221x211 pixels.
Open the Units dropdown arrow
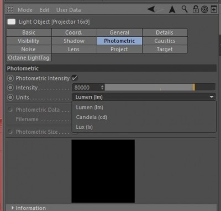point(212,97)
